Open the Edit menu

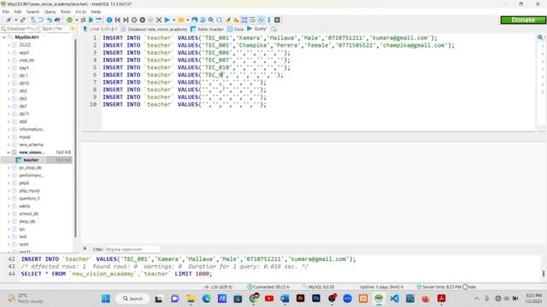(x=18, y=12)
